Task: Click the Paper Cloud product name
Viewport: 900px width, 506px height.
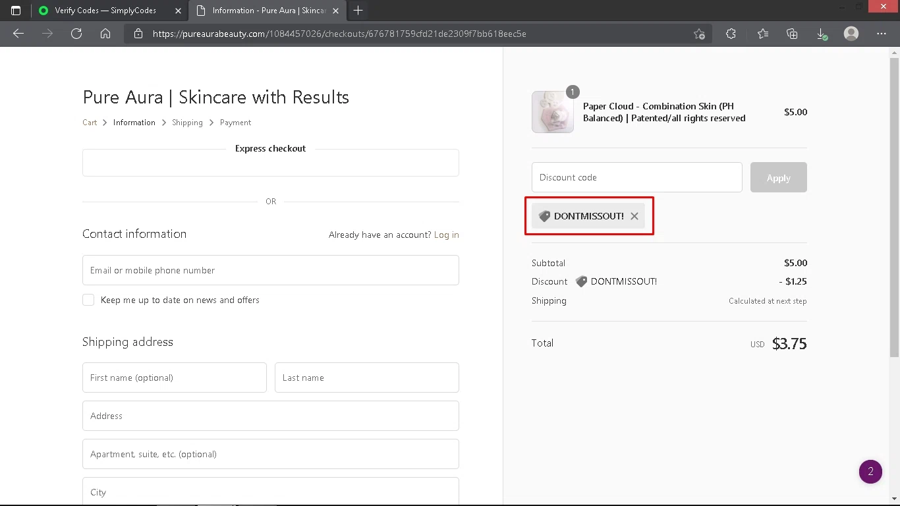Action: pos(664,112)
